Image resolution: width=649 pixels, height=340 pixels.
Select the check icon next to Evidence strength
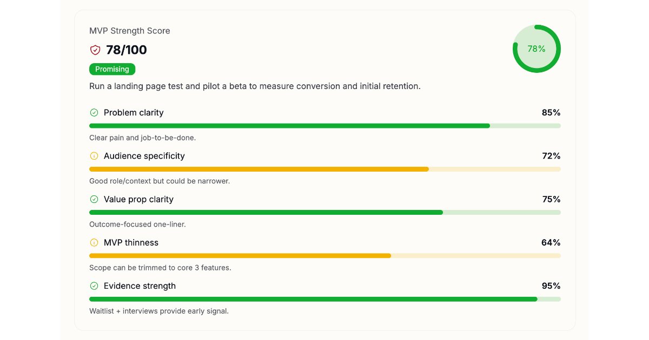pyautogui.click(x=93, y=286)
